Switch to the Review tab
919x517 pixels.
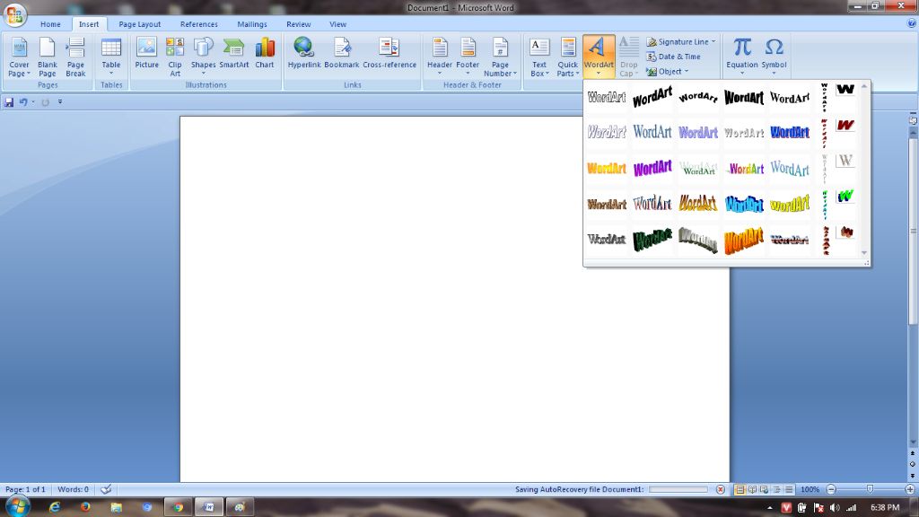point(298,24)
